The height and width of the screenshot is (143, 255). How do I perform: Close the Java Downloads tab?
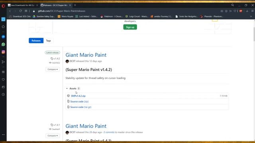[37, 5]
